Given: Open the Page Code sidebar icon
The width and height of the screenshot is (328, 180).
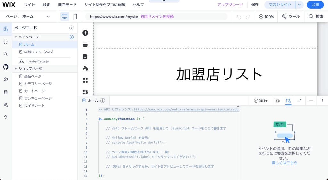Looking at the screenshot, I should pyautogui.click(x=6, y=29).
